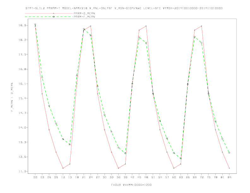Click the y-axis tick label 13.3

tap(22, 142)
